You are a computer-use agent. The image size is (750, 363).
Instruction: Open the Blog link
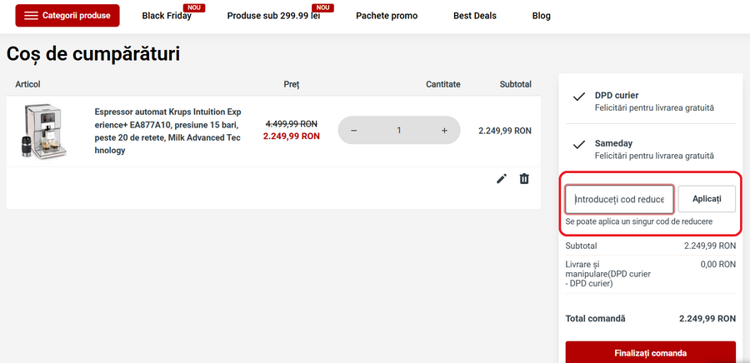(x=540, y=16)
